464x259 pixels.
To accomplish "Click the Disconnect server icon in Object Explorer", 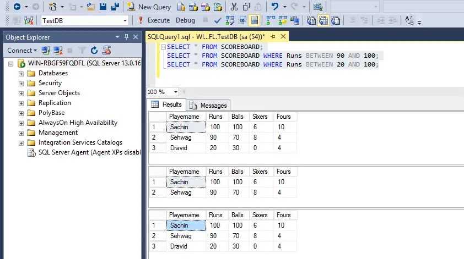I will click(58, 51).
